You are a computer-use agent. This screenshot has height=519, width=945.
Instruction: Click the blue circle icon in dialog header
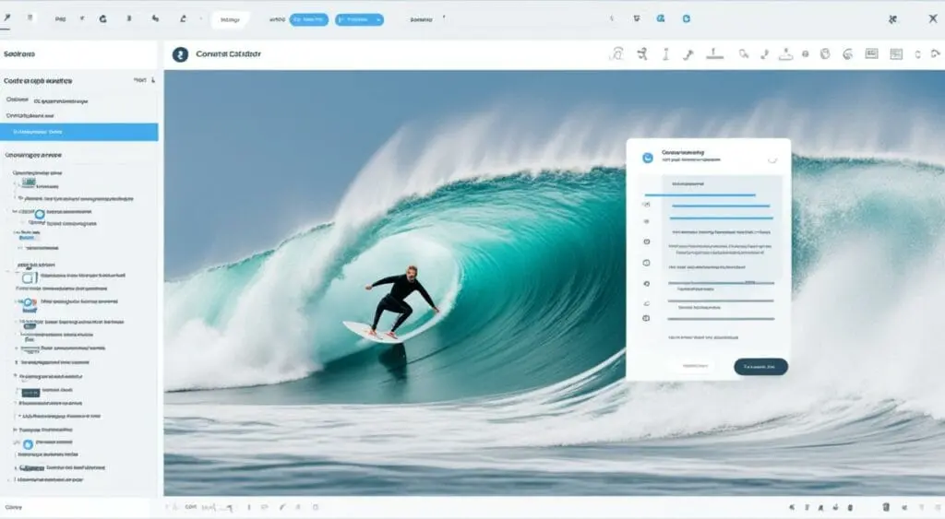648,158
